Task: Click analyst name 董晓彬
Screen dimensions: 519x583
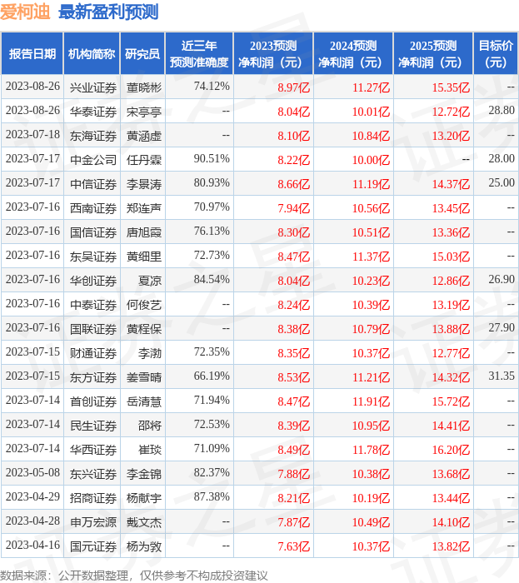Action: tap(144, 87)
